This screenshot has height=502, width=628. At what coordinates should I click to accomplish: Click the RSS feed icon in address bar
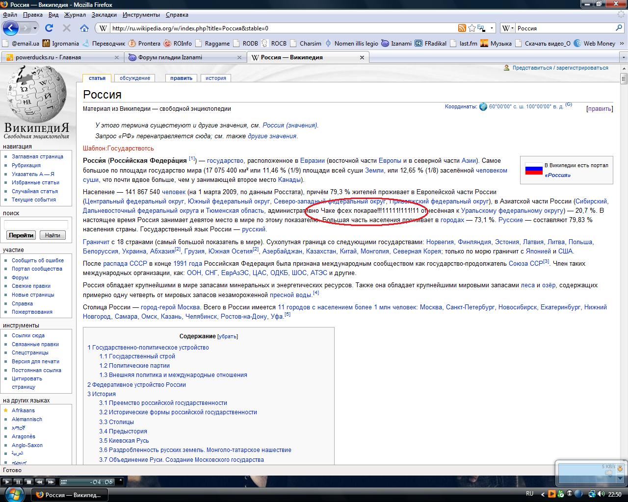tap(462, 28)
